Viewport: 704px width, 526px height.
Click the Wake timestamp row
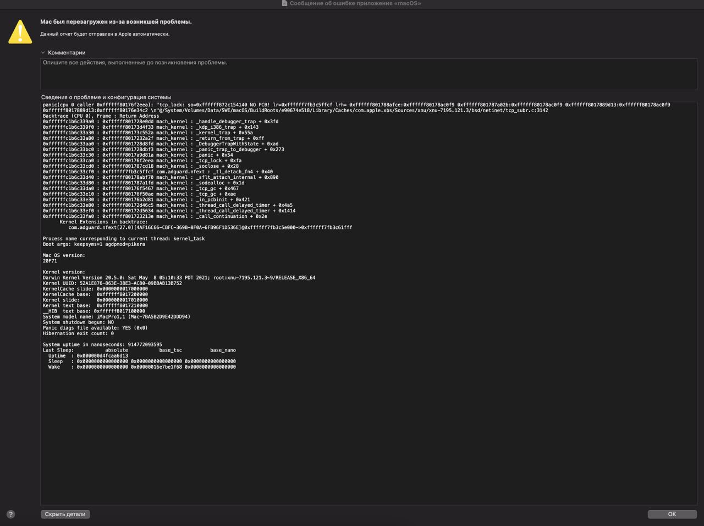(x=142, y=367)
